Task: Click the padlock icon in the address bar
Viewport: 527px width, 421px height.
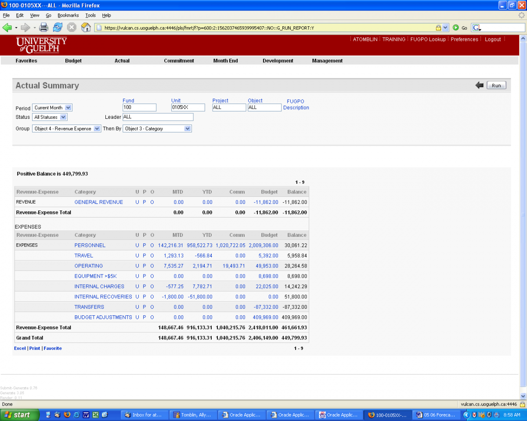Action: tap(438, 28)
